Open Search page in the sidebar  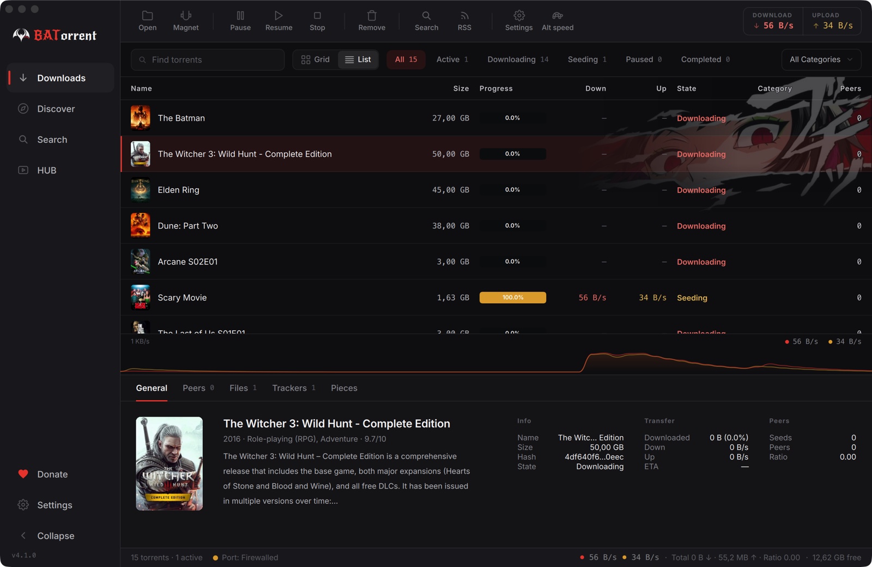pos(60,140)
